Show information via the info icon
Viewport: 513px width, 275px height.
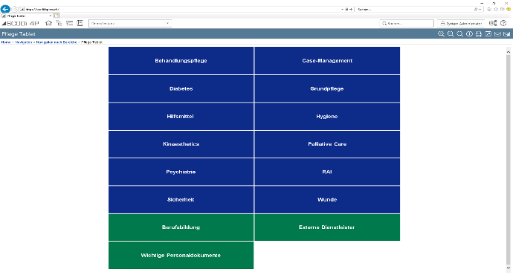tap(469, 34)
